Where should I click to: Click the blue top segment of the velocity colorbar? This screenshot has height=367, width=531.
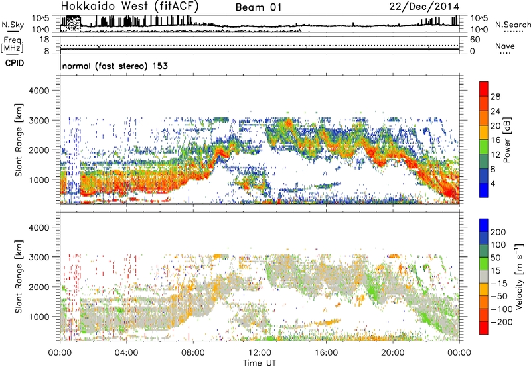(484, 225)
